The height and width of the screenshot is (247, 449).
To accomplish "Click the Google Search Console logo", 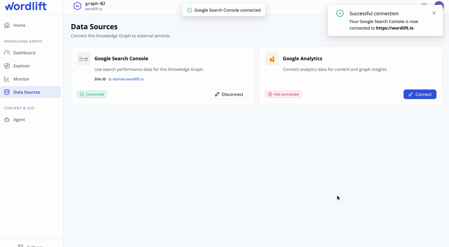I will (84, 59).
